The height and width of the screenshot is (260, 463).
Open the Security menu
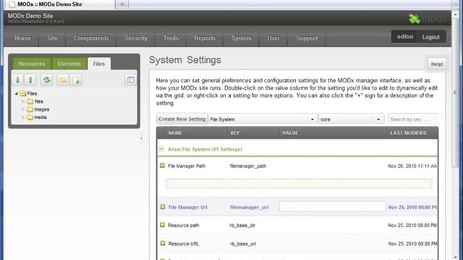click(x=136, y=38)
